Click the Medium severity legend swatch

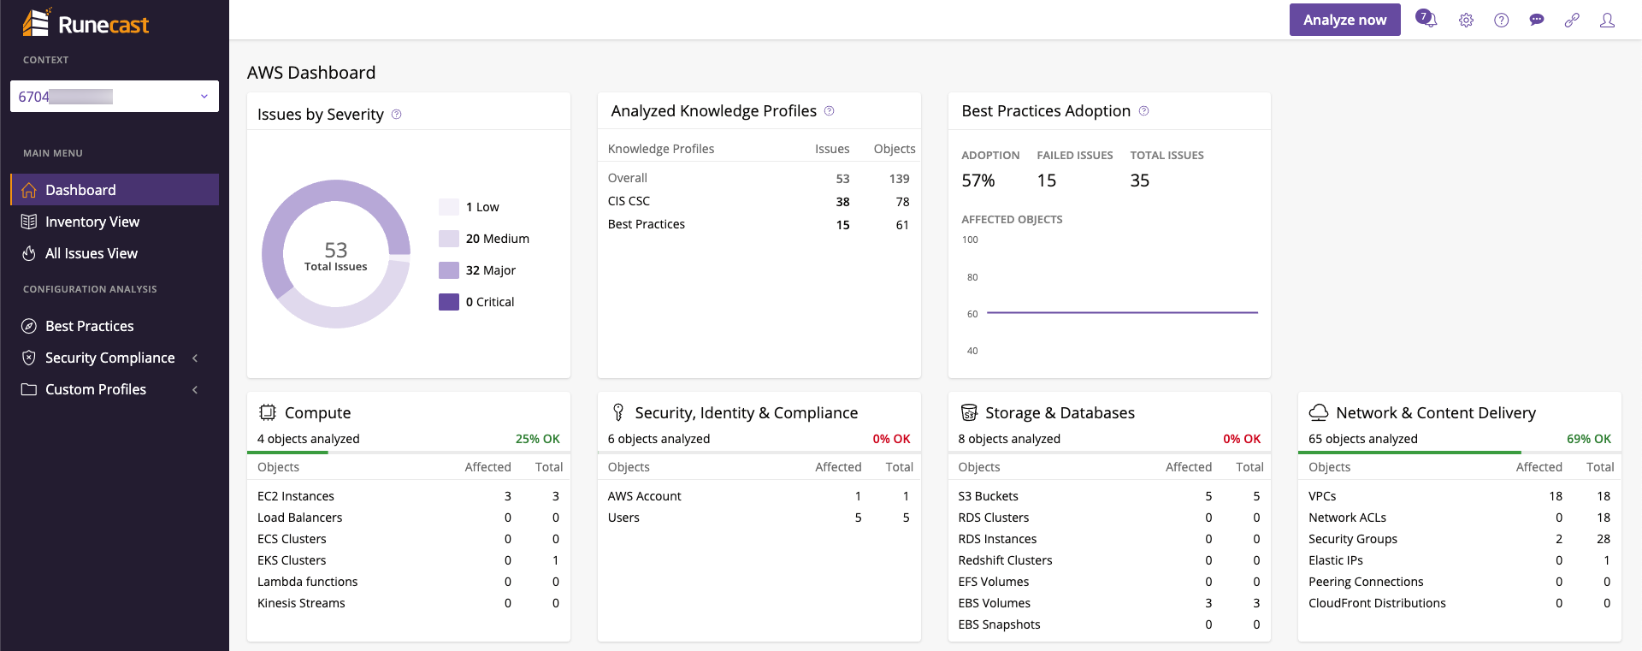pos(449,239)
